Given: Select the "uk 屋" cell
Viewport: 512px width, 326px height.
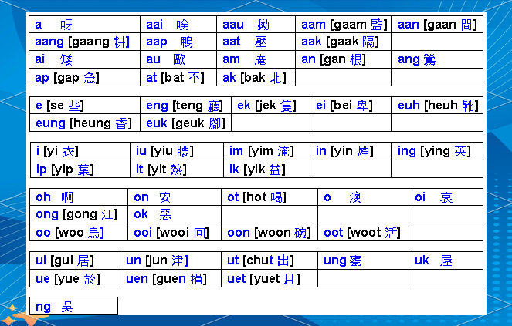Looking at the screenshot, I should (x=433, y=260).
